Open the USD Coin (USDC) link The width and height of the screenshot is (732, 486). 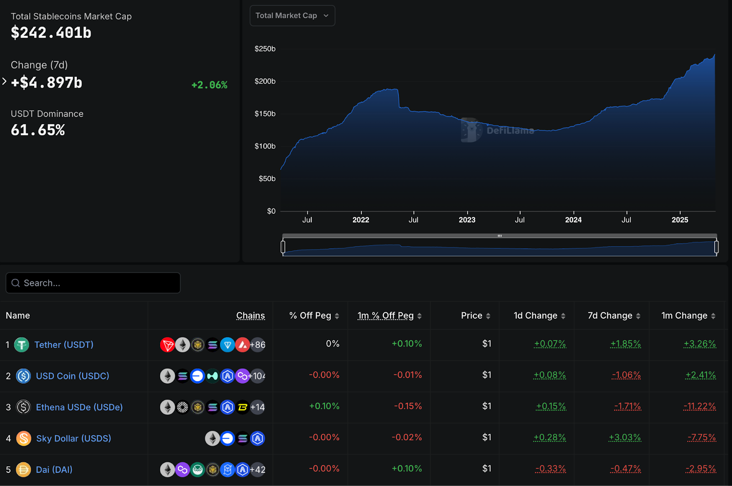72,376
